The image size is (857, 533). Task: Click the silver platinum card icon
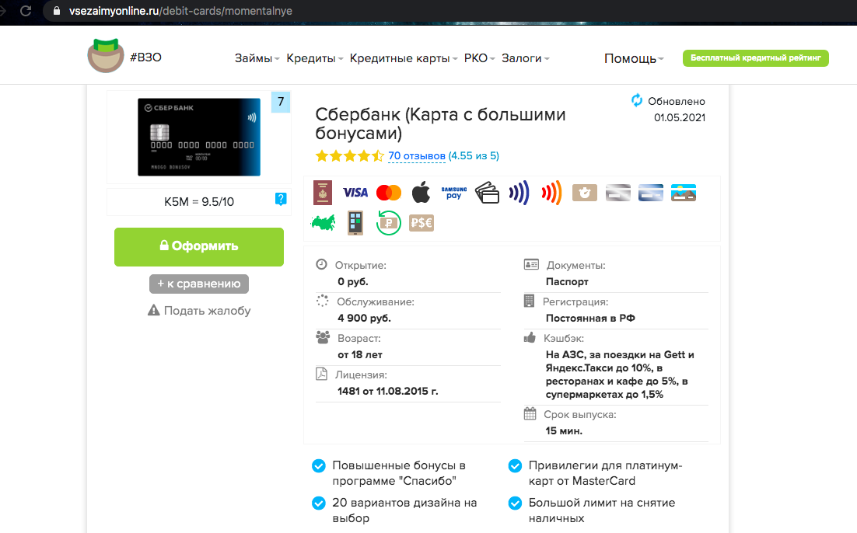coord(618,193)
